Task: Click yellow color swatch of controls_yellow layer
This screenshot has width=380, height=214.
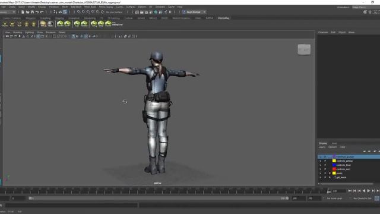Action: 334,161
